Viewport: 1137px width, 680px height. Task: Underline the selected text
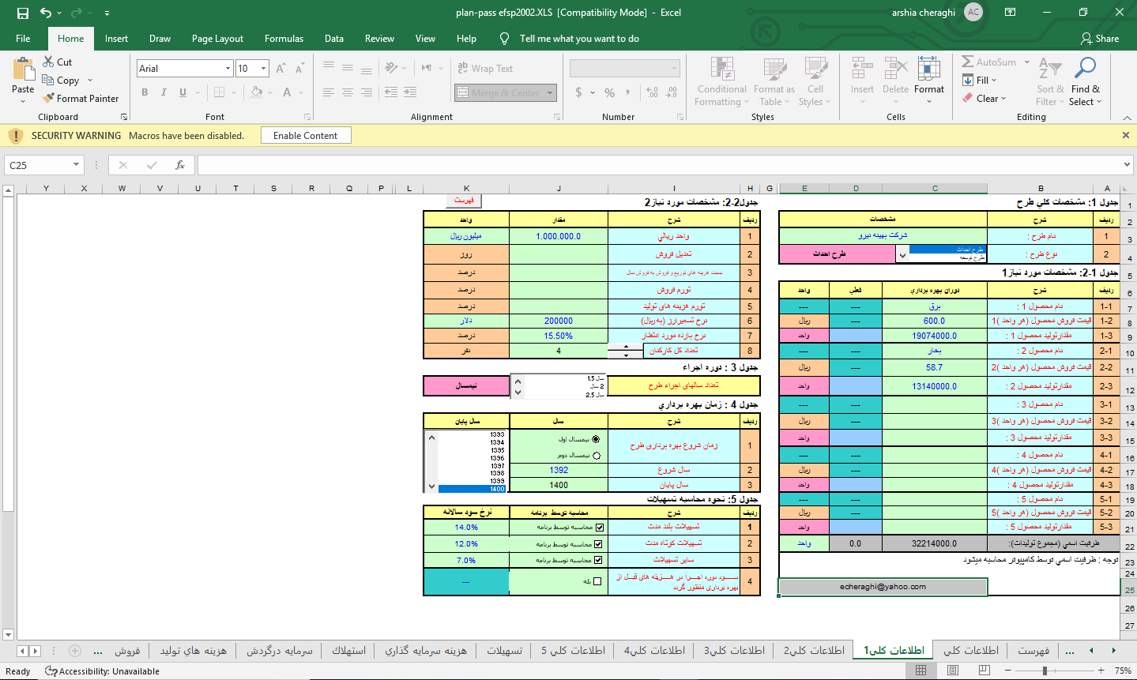183,92
